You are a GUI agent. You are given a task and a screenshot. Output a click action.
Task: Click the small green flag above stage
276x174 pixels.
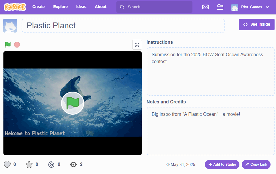8,45
